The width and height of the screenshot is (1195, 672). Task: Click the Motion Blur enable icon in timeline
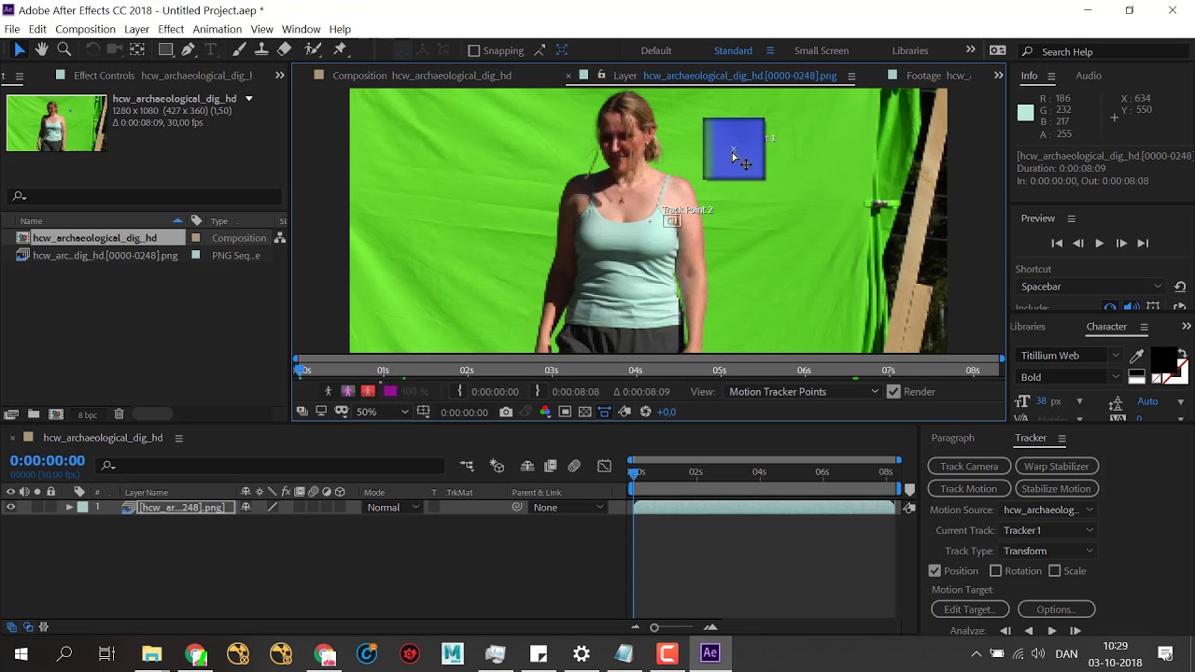[x=574, y=466]
